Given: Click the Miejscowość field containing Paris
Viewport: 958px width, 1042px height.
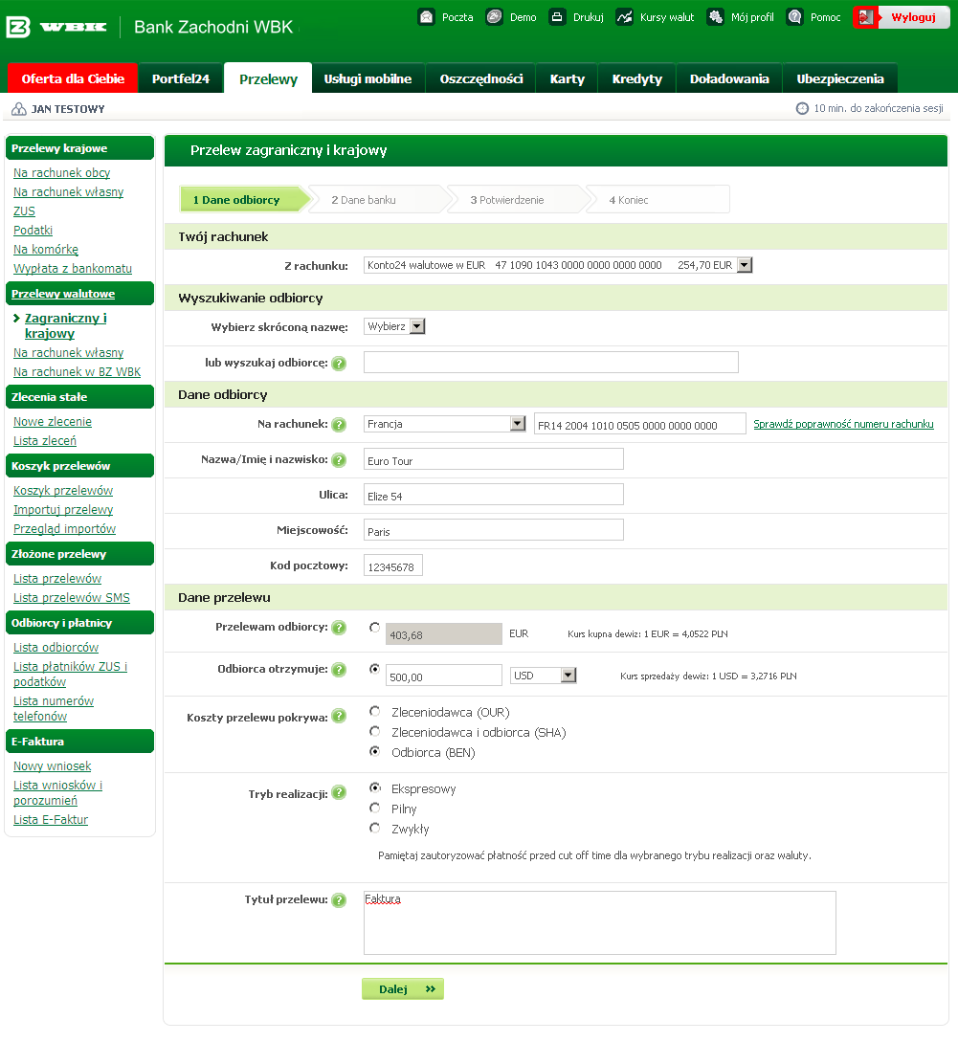Looking at the screenshot, I should click(x=493, y=530).
